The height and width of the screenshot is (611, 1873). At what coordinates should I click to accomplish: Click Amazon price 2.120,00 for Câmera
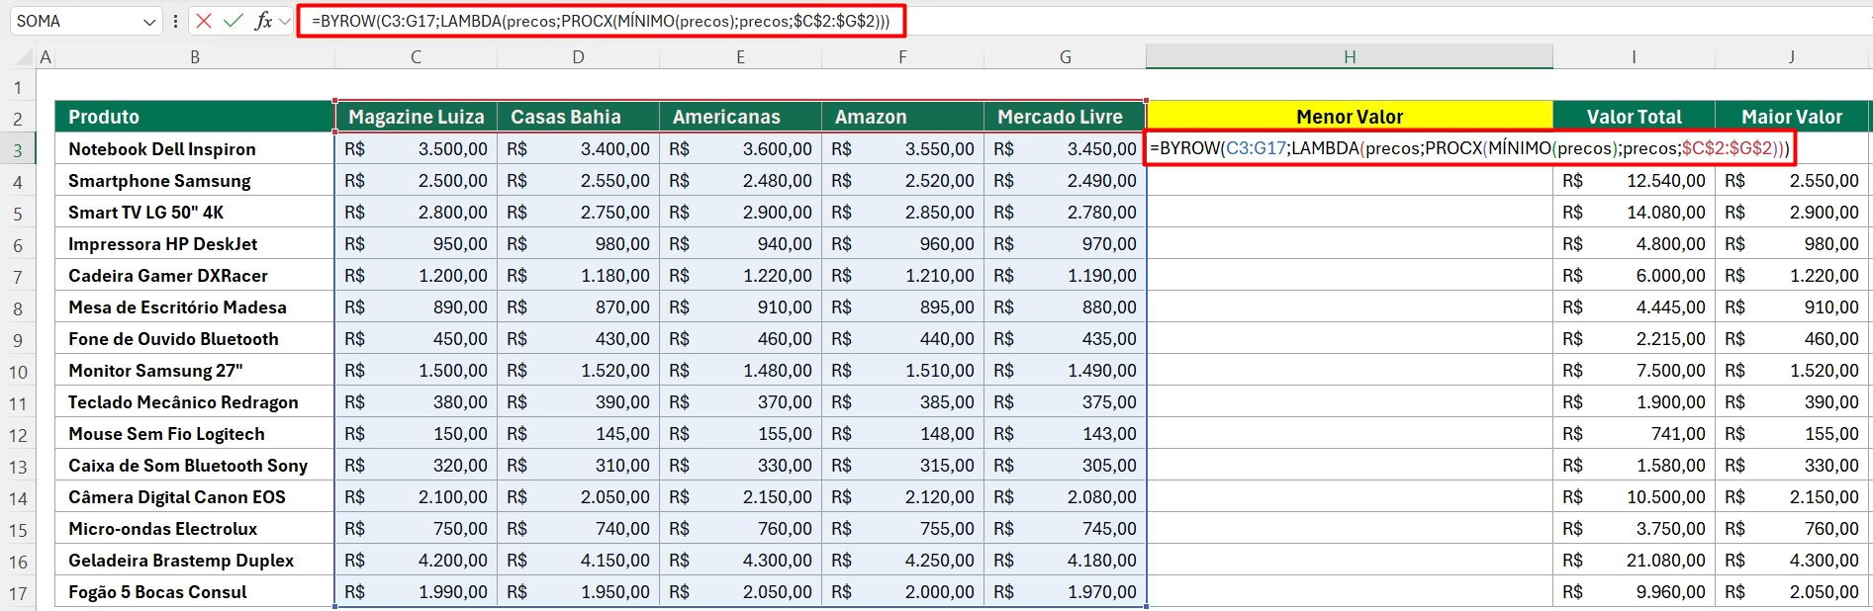tap(902, 496)
